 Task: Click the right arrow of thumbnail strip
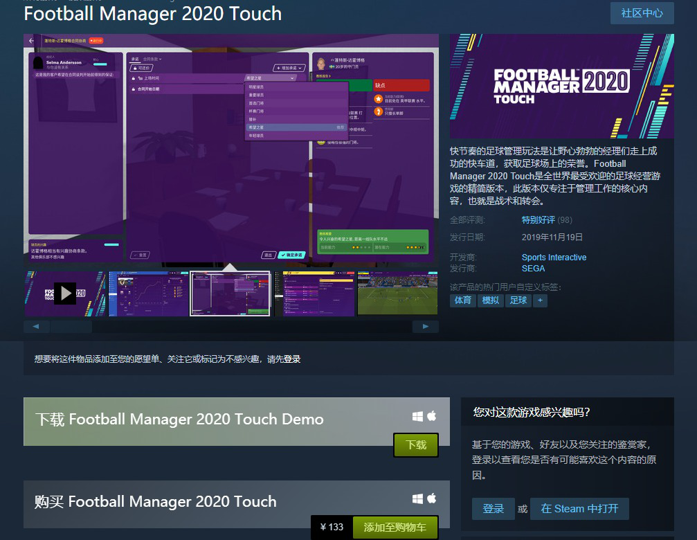pos(426,327)
